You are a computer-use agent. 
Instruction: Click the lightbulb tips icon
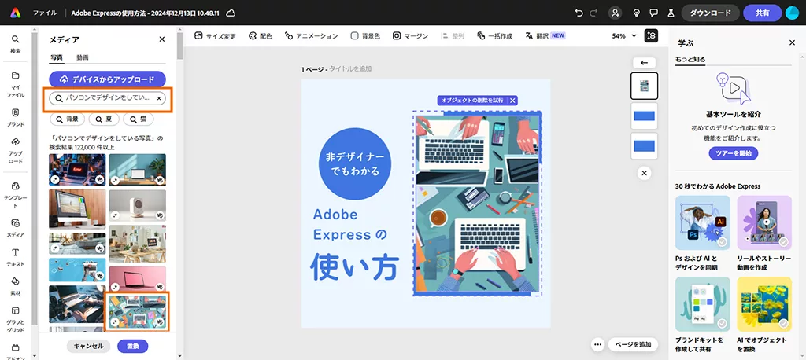click(x=636, y=13)
